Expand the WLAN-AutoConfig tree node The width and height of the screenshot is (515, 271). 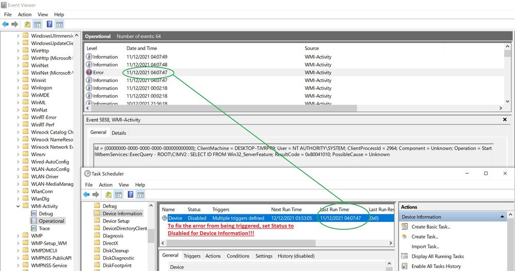[x=18, y=169]
